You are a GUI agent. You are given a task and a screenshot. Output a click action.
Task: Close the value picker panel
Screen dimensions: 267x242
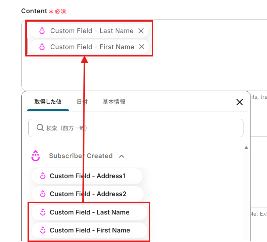[x=239, y=102]
